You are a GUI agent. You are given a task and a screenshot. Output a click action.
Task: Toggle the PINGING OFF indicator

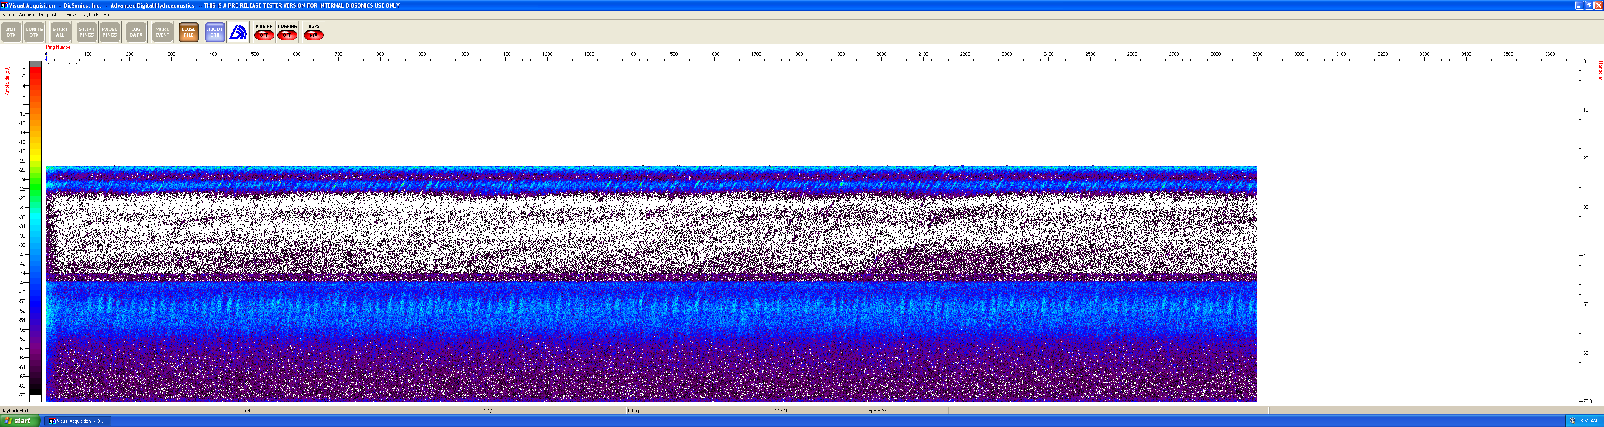(x=264, y=32)
